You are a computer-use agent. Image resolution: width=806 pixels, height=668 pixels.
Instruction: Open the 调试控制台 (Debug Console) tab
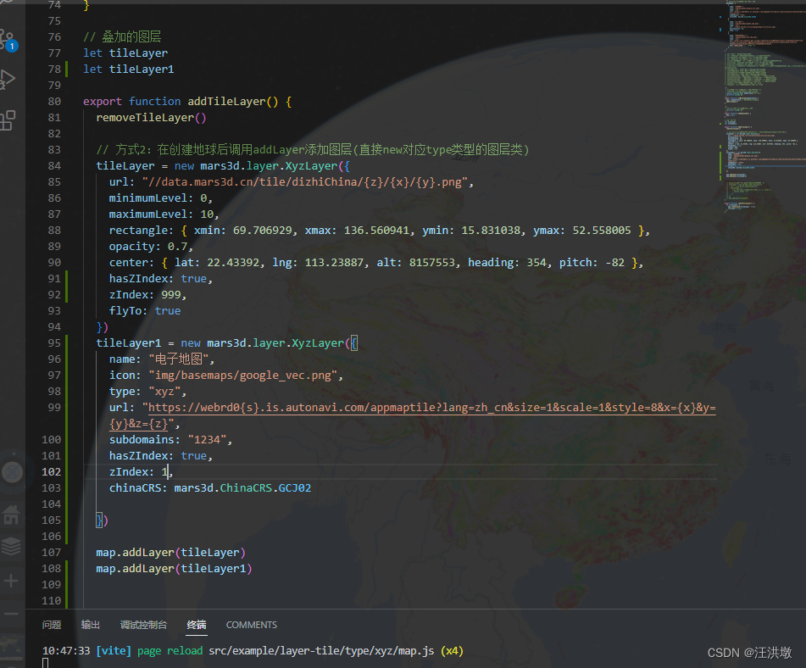tap(142, 625)
